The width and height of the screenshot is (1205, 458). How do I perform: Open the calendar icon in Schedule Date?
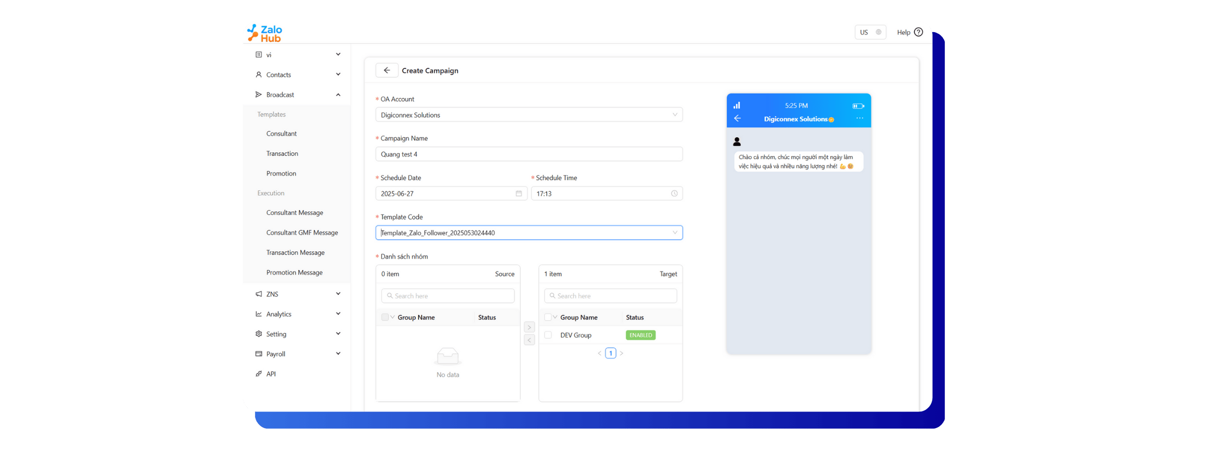click(x=518, y=193)
